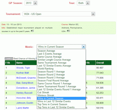Image resolution: width=117 pixels, height=110 pixels.
Task: Click the Name column header
Action: click(x=26, y=63)
